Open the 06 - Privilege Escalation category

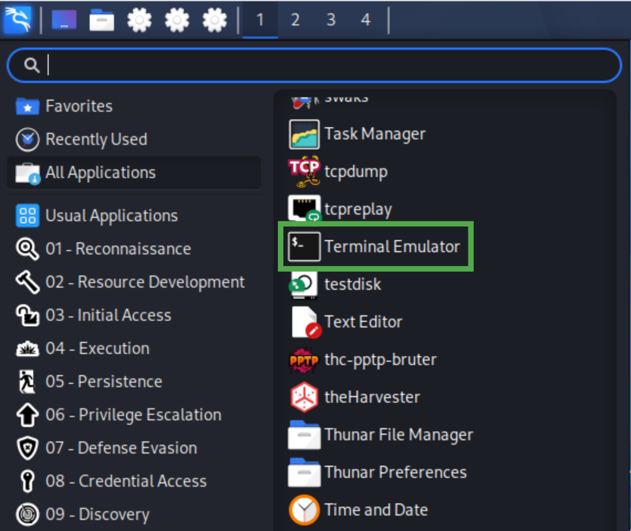pos(134,415)
